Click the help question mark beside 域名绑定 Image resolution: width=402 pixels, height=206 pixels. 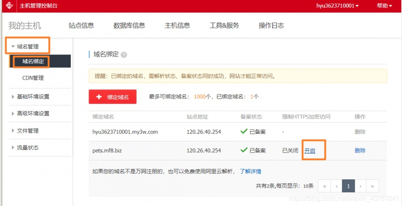[124, 55]
